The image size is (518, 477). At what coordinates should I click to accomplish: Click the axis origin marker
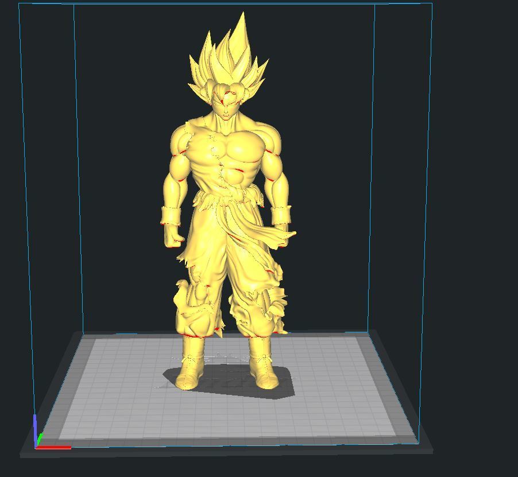point(36,447)
